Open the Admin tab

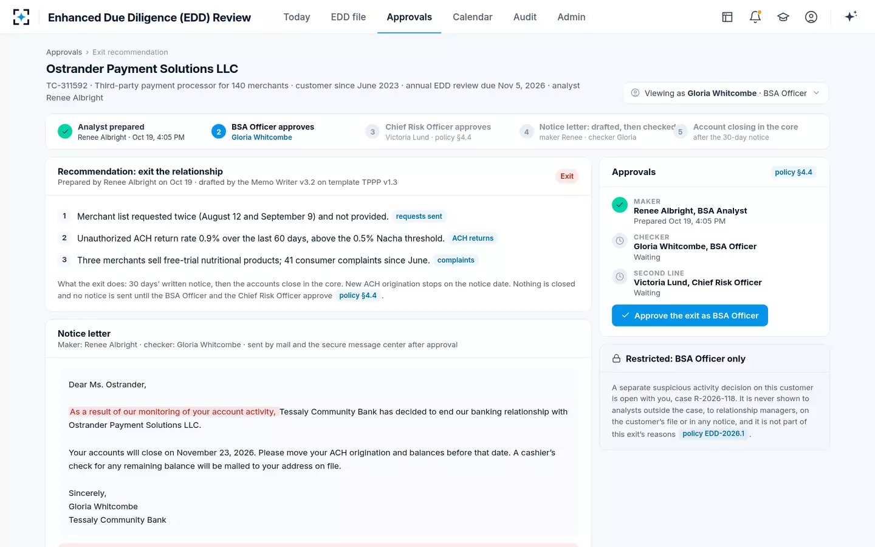tap(571, 17)
